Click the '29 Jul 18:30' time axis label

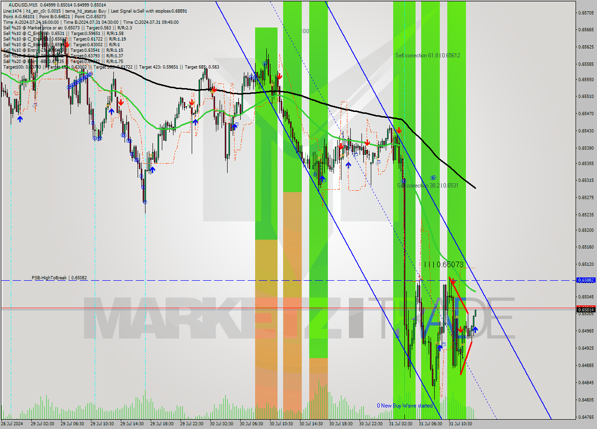click(161, 424)
